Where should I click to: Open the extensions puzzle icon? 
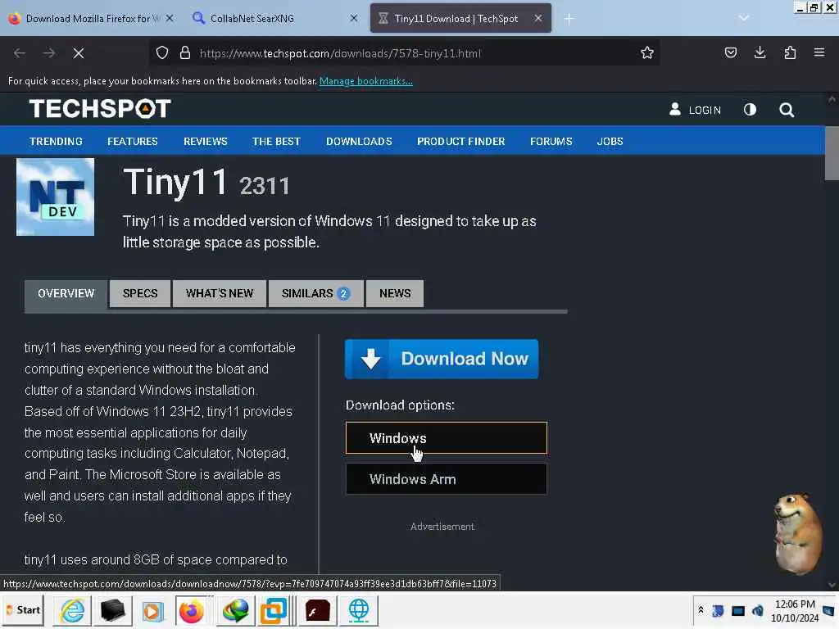coord(790,52)
